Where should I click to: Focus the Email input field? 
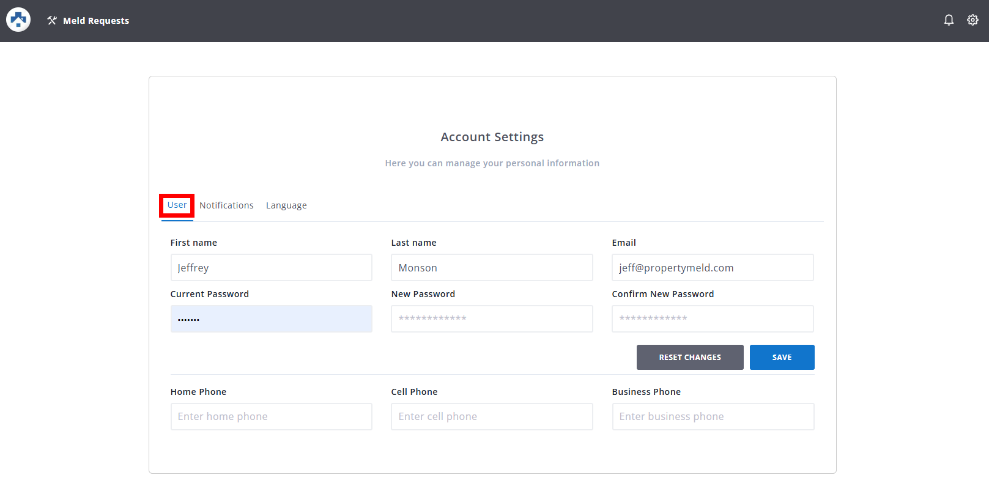point(713,268)
